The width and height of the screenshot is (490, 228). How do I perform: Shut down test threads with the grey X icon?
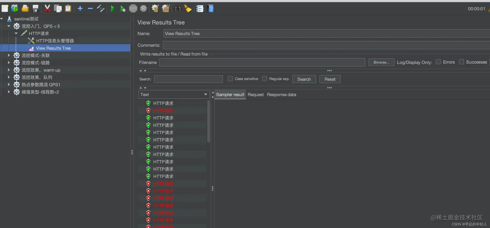(144, 9)
